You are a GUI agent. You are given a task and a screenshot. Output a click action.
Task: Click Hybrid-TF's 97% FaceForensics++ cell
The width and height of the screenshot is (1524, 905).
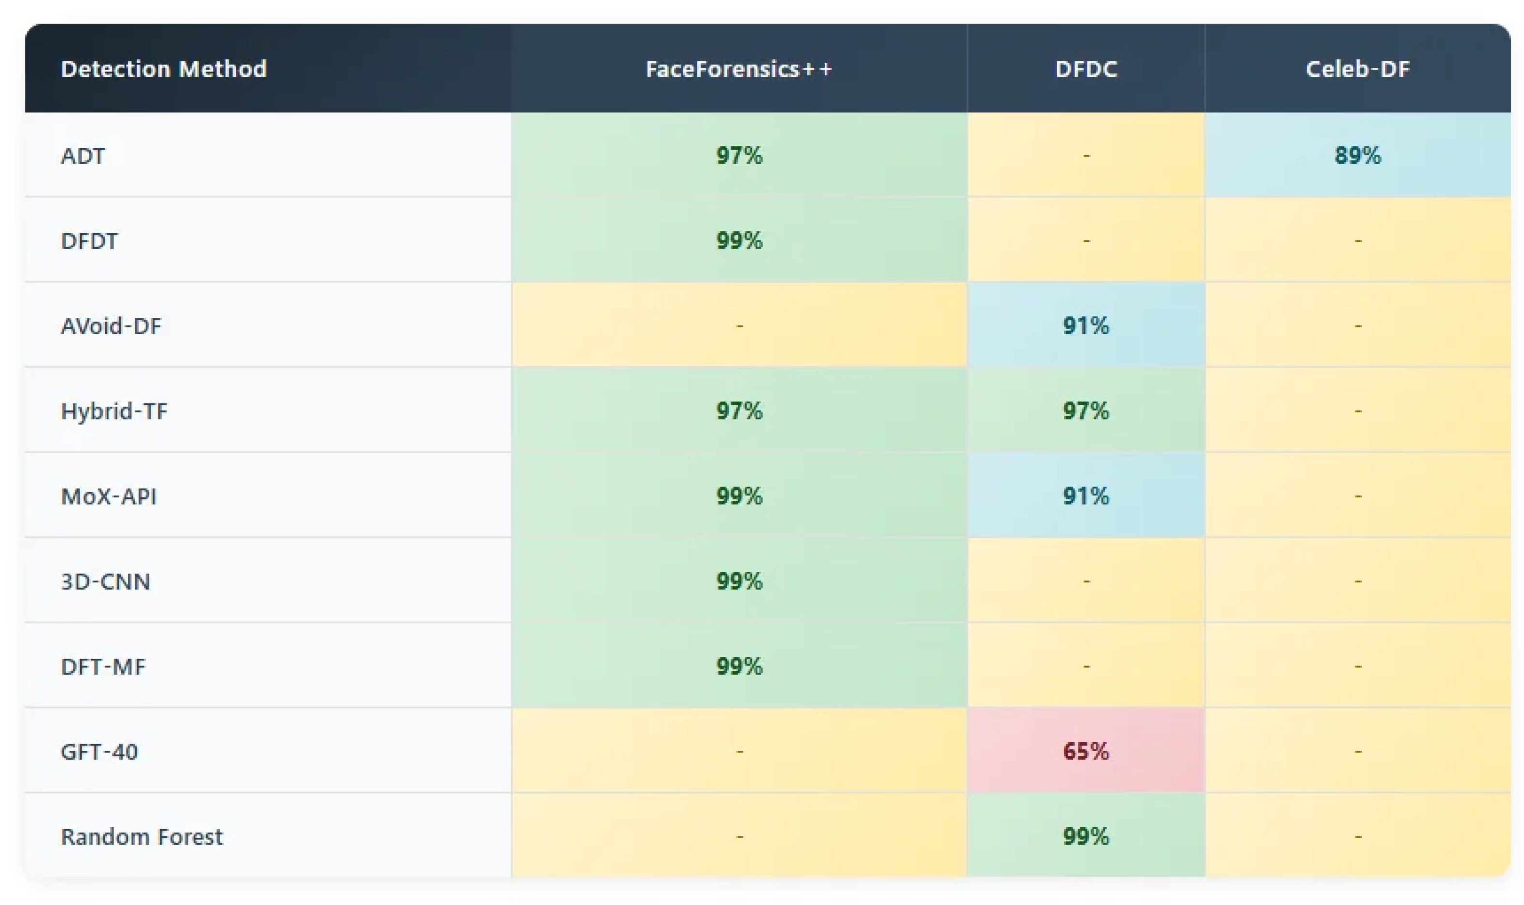[x=739, y=411]
